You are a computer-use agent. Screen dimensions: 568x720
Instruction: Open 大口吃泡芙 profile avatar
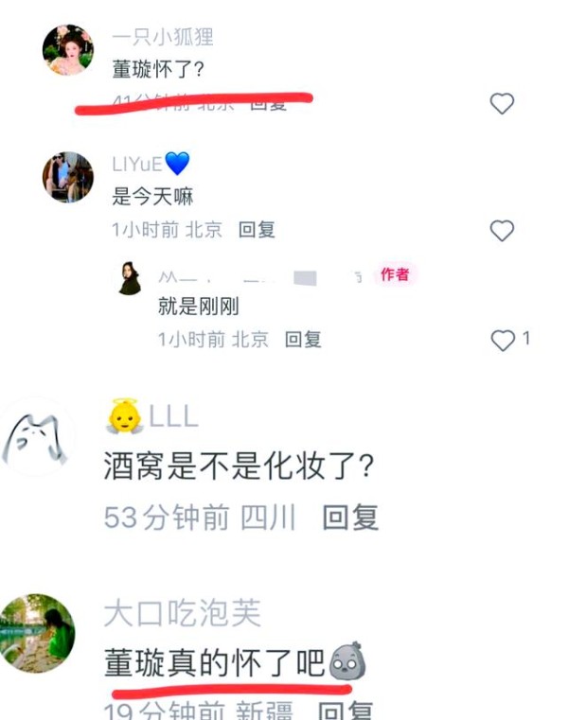(37, 633)
